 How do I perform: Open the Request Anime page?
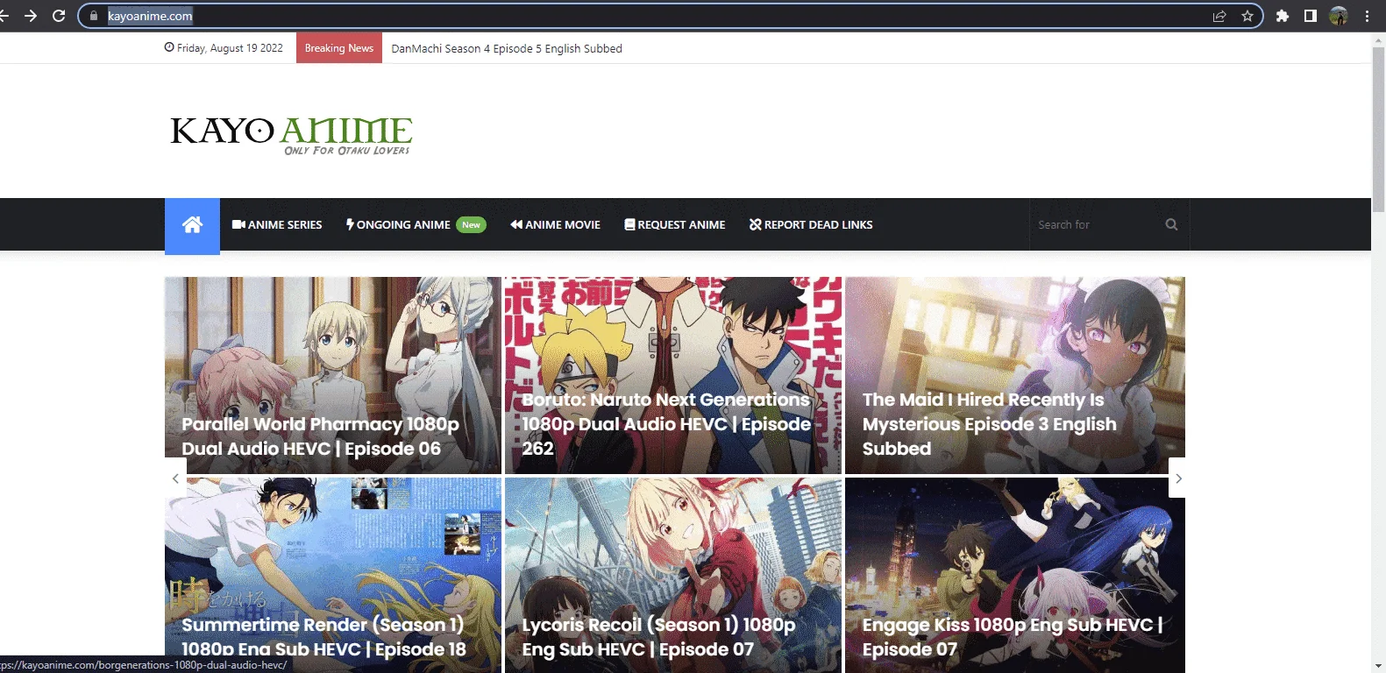(x=675, y=225)
